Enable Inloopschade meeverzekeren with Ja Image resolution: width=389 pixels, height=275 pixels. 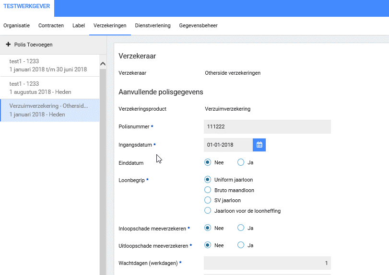tap(241, 228)
